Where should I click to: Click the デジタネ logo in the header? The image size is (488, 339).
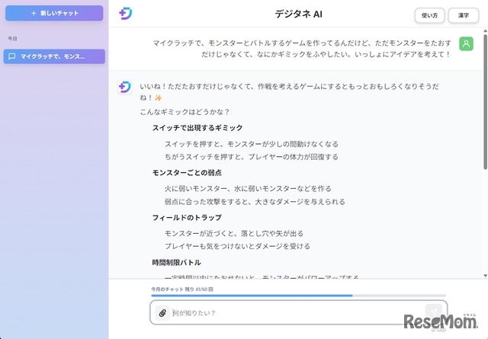point(126,14)
